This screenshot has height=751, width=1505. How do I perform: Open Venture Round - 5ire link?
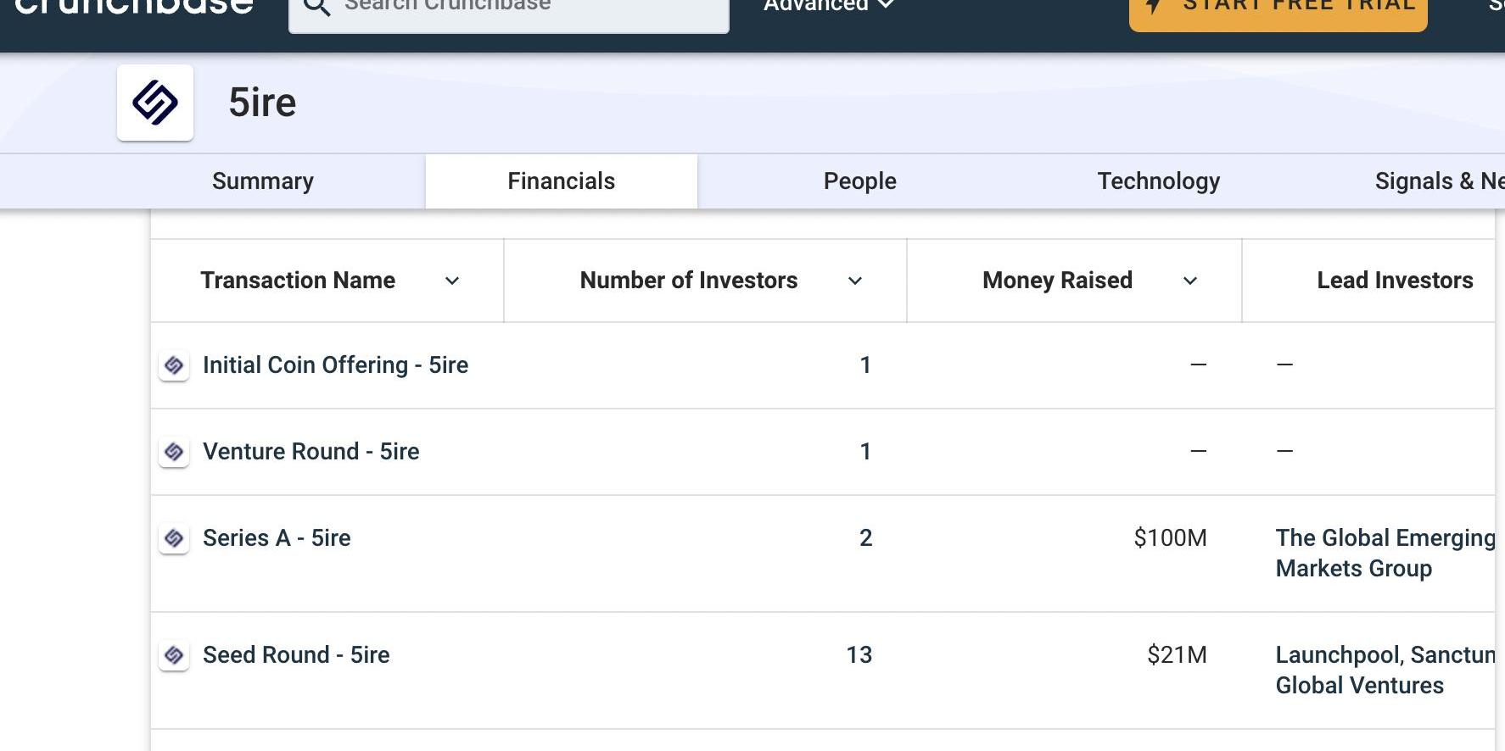tap(311, 451)
